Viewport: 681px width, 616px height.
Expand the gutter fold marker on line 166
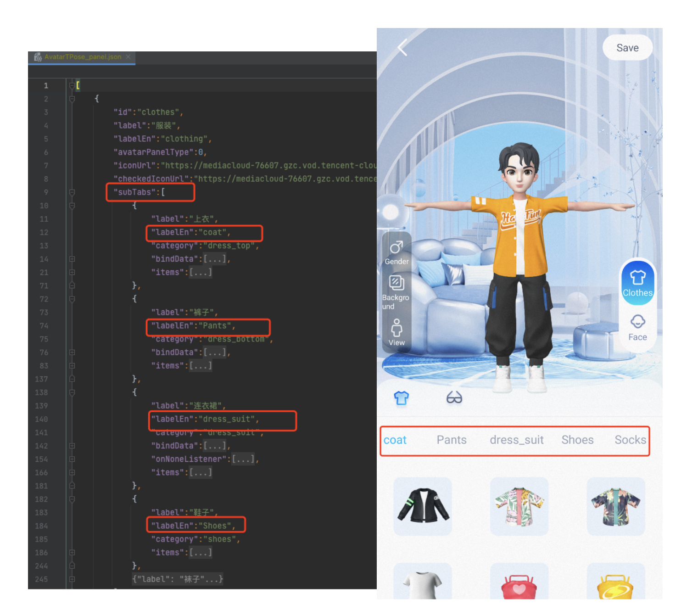72,472
